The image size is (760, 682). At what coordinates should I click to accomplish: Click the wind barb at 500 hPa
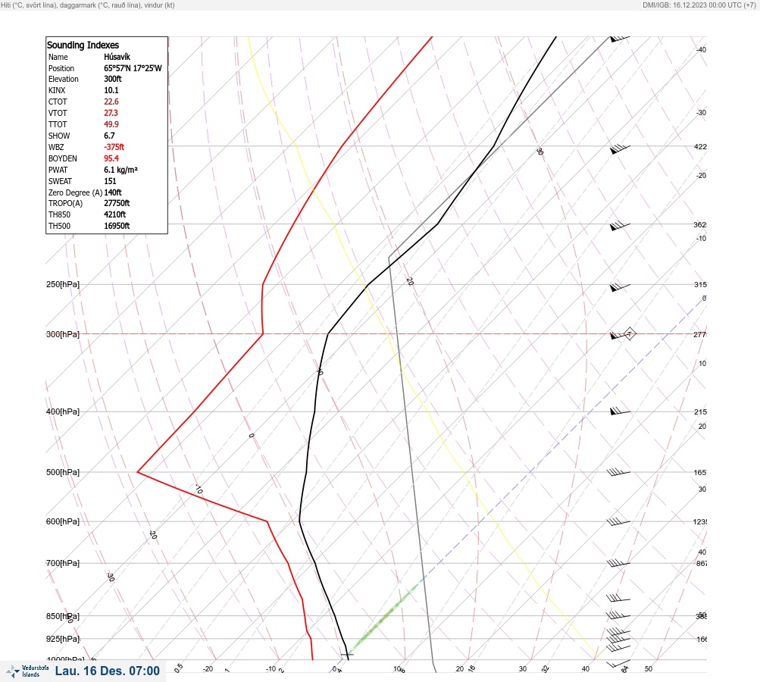click(x=618, y=471)
